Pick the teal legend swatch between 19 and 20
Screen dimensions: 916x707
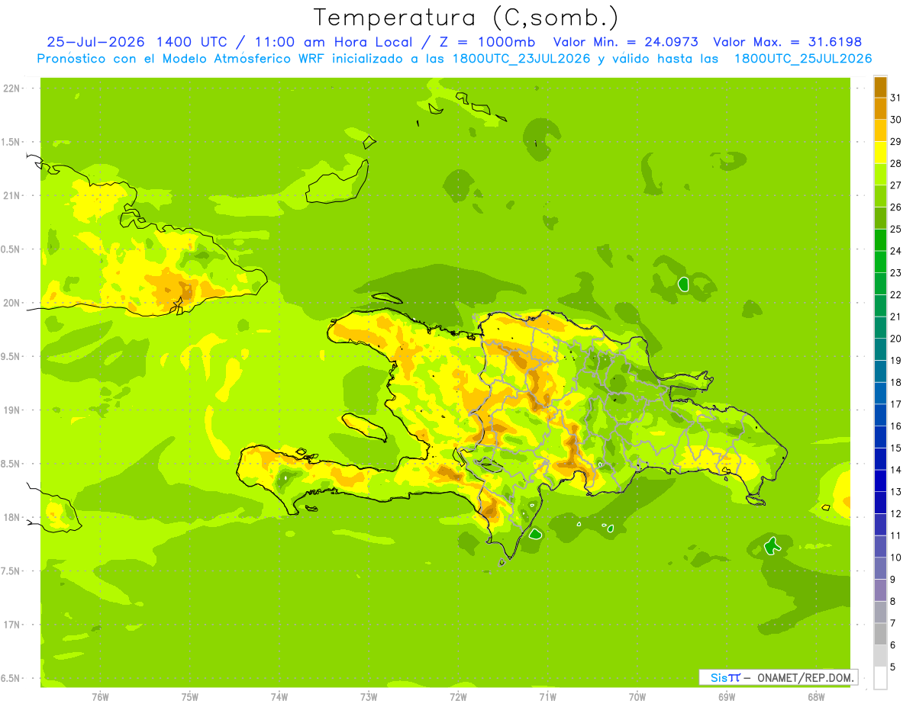880,349
